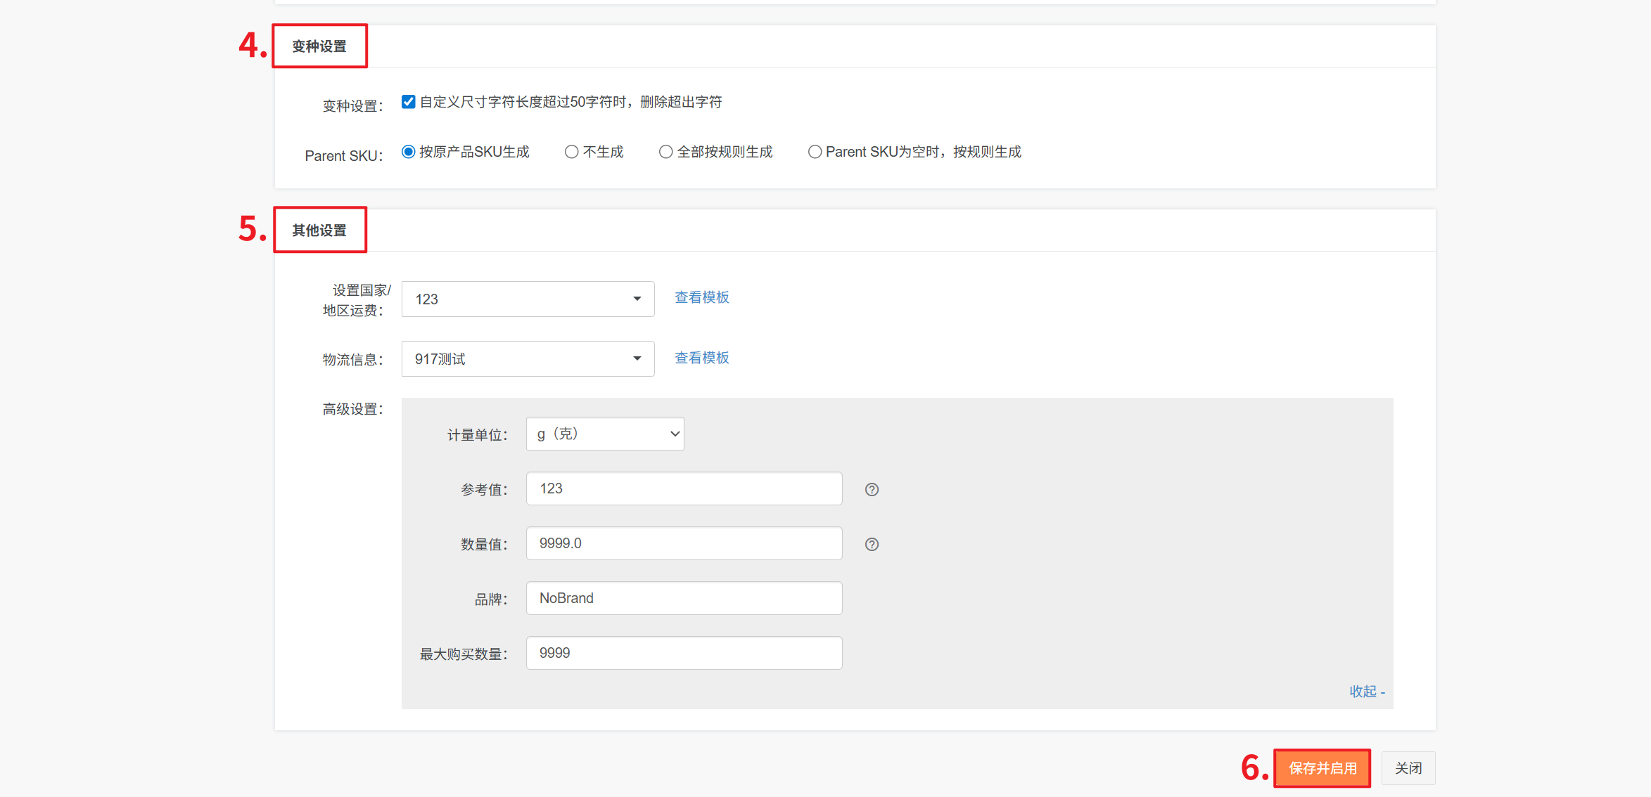Open the 计量单位 g（克）select box
The width and height of the screenshot is (1651, 797).
[605, 434]
